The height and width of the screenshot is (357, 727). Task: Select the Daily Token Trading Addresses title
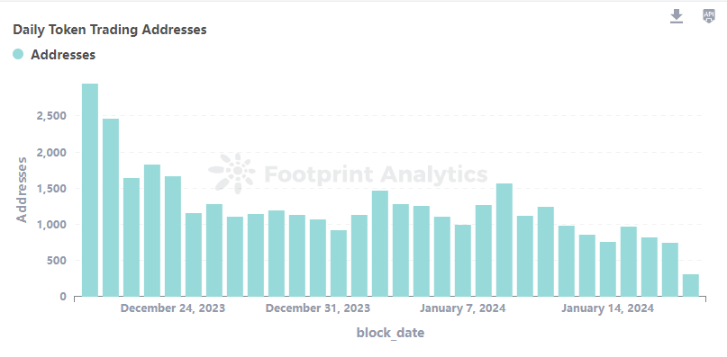[x=109, y=30]
